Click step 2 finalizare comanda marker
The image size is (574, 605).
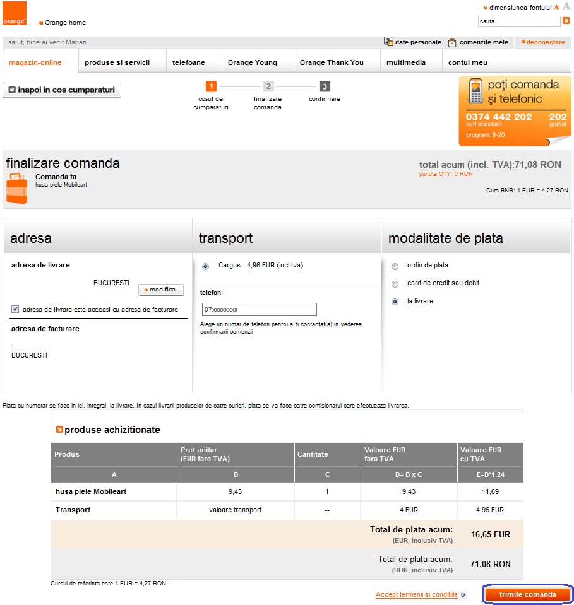click(x=268, y=86)
